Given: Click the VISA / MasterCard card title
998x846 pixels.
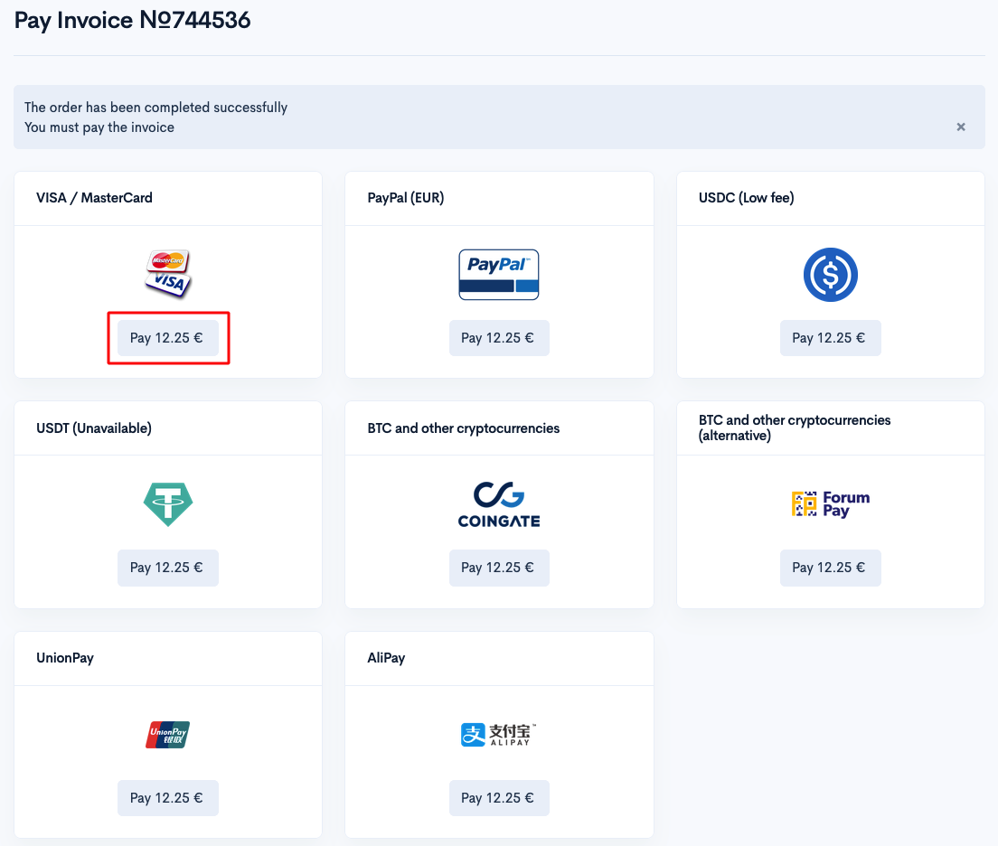Looking at the screenshot, I should point(94,198).
